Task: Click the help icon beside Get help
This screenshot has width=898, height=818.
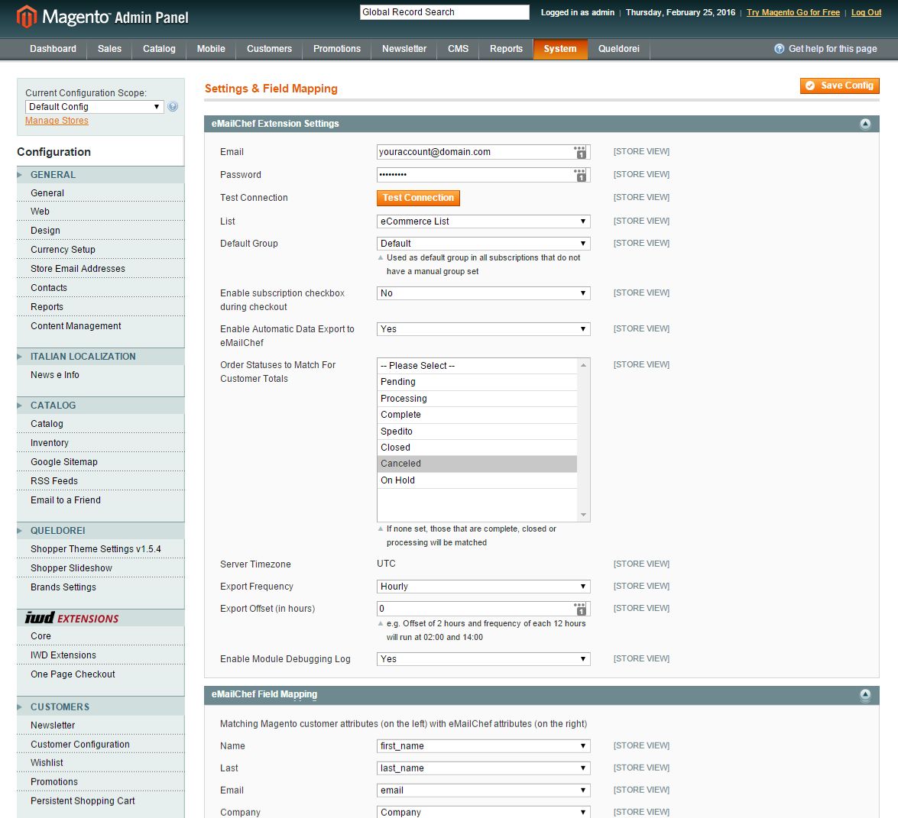Action: [779, 49]
